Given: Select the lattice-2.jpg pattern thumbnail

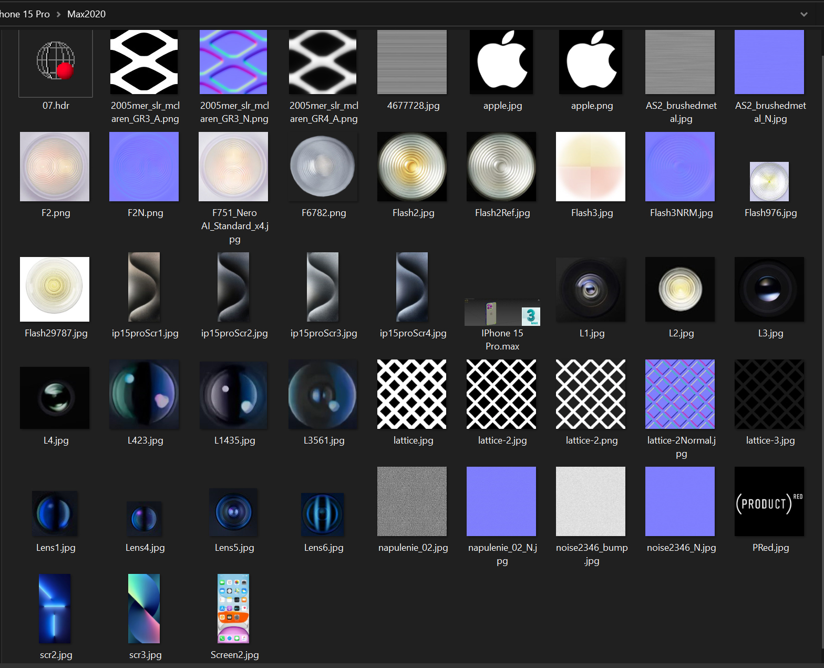Looking at the screenshot, I should coord(501,394).
